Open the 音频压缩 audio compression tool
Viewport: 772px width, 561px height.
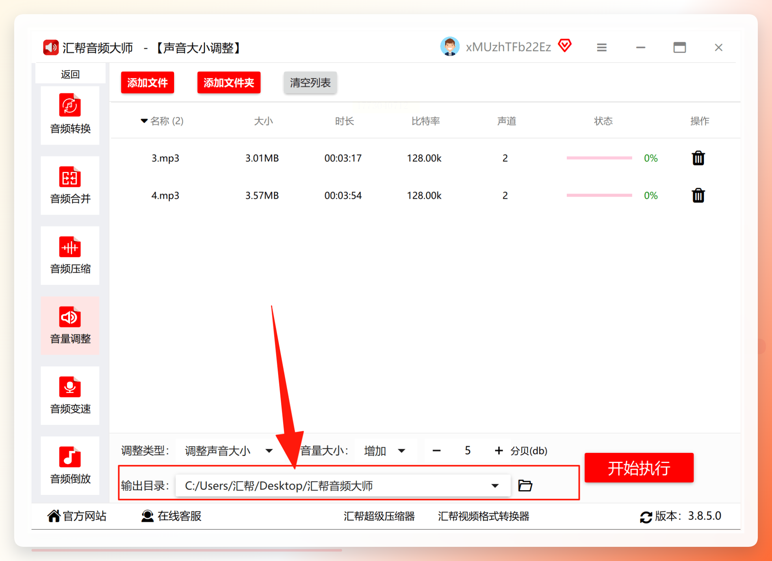coord(70,255)
